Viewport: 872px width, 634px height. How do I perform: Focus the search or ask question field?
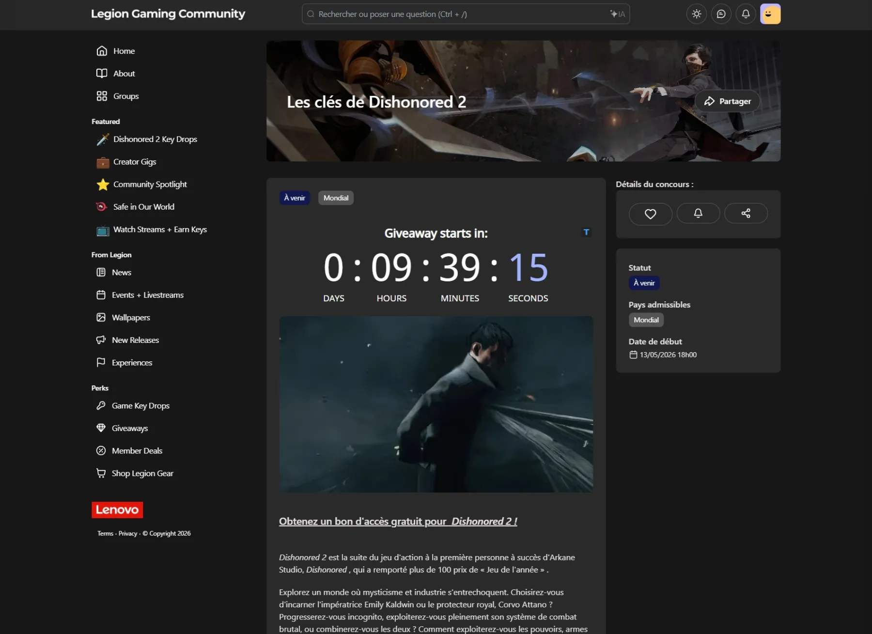[466, 14]
